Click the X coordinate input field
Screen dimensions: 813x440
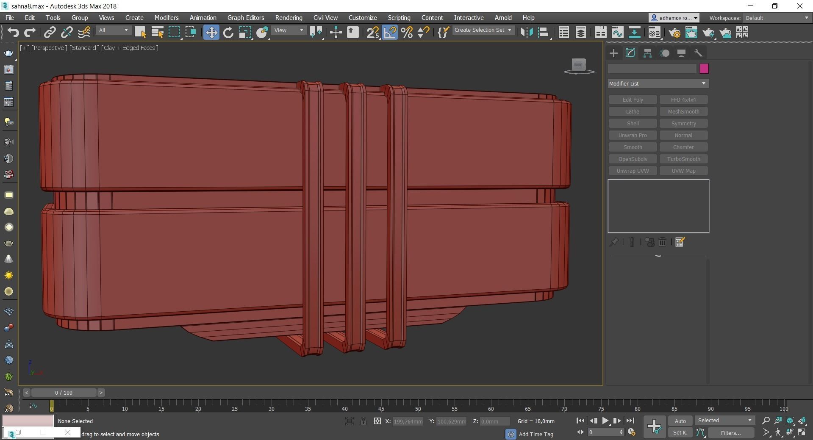(408, 421)
